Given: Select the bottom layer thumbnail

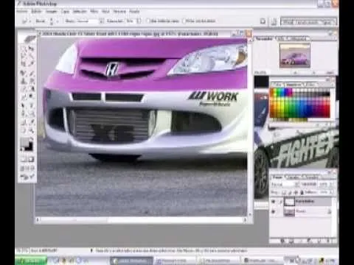Looking at the screenshot, I should (289, 211).
